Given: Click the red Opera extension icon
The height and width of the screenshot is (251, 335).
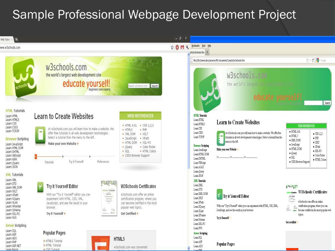Looking at the screenshot, I should [177, 47].
